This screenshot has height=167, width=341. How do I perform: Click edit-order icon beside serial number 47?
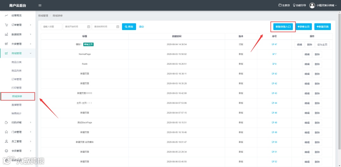tap(273, 45)
